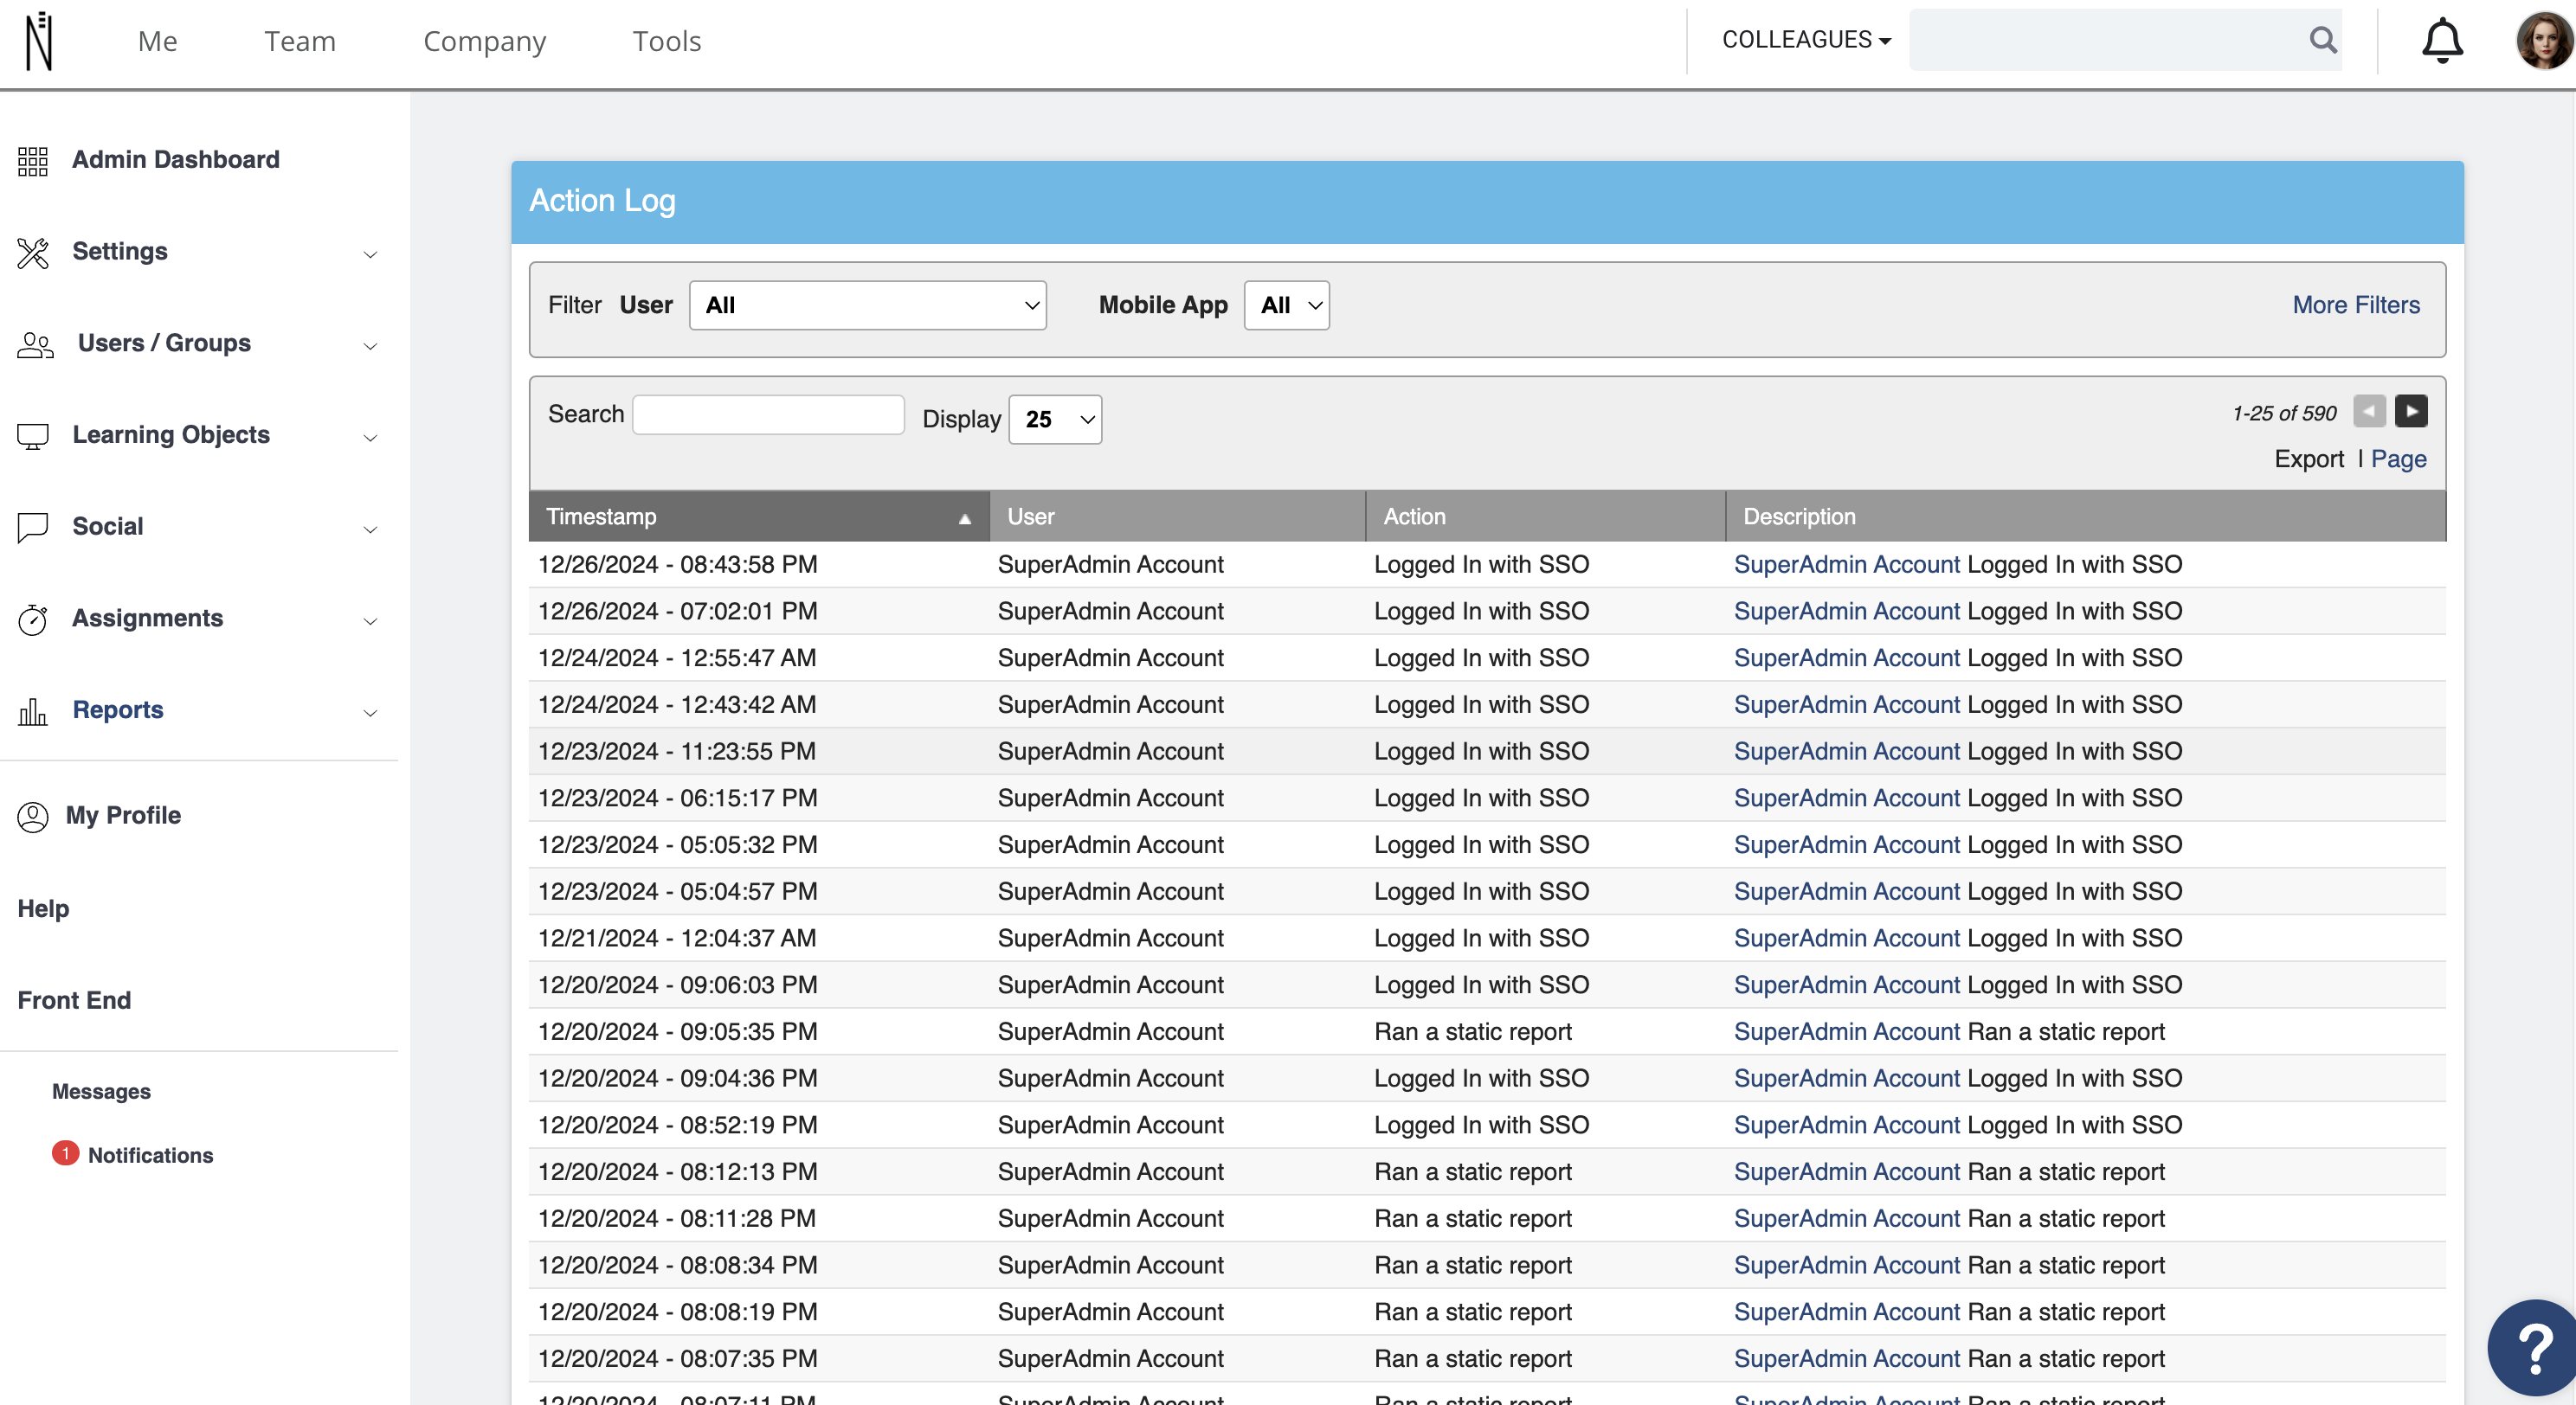Expand the Settings menu chevron
Screen dimensions: 2576x1405
tap(370, 253)
